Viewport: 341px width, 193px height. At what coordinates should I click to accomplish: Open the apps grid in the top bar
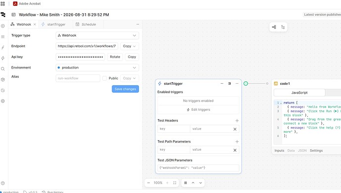tap(2, 3)
